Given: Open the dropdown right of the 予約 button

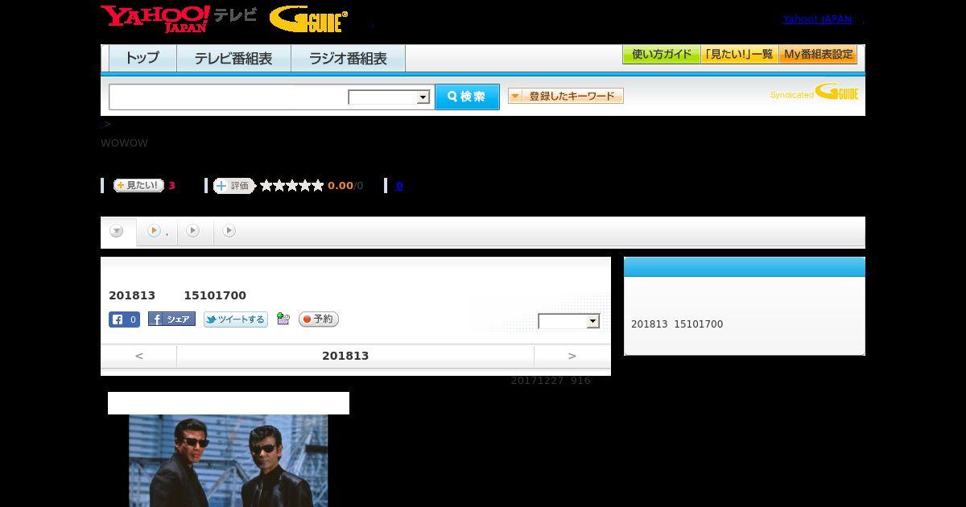Looking at the screenshot, I should pyautogui.click(x=569, y=321).
